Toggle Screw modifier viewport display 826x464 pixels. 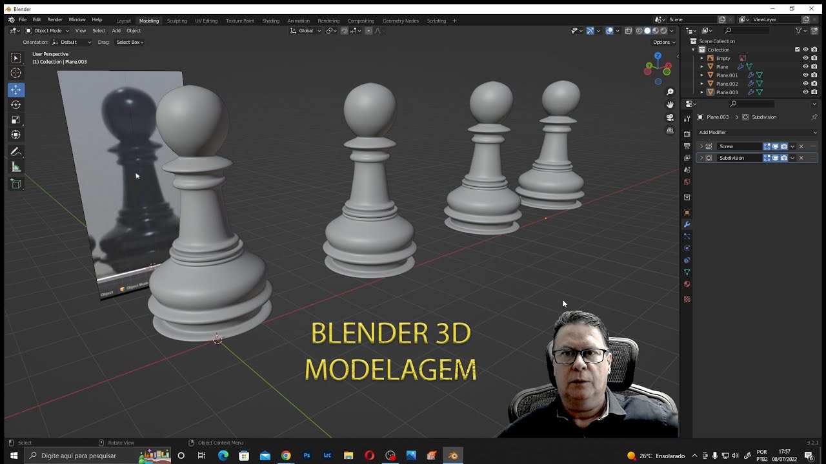tap(776, 146)
